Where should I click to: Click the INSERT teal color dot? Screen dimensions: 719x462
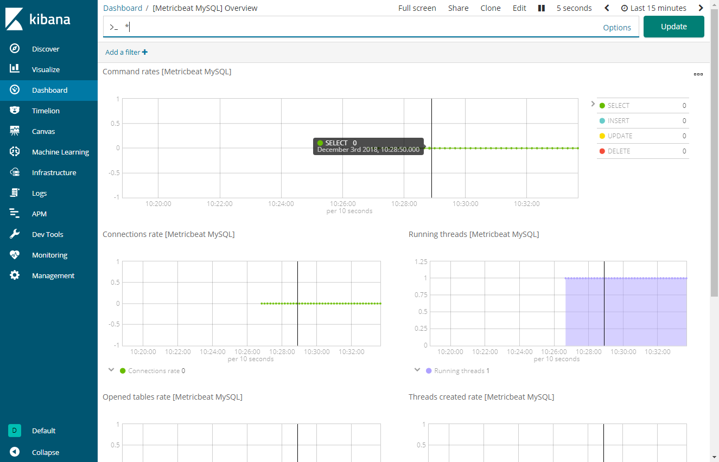point(602,121)
